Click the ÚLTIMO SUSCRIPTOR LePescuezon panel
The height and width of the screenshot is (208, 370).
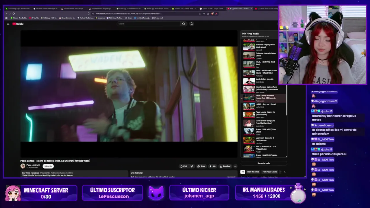(x=112, y=193)
